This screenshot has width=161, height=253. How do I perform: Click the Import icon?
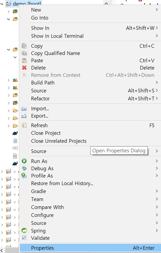coord(24,109)
